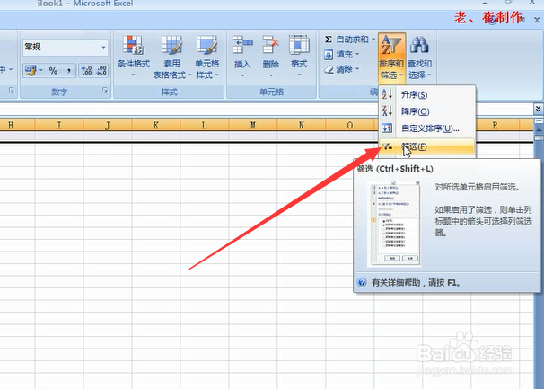Select column N header

tap(301, 125)
